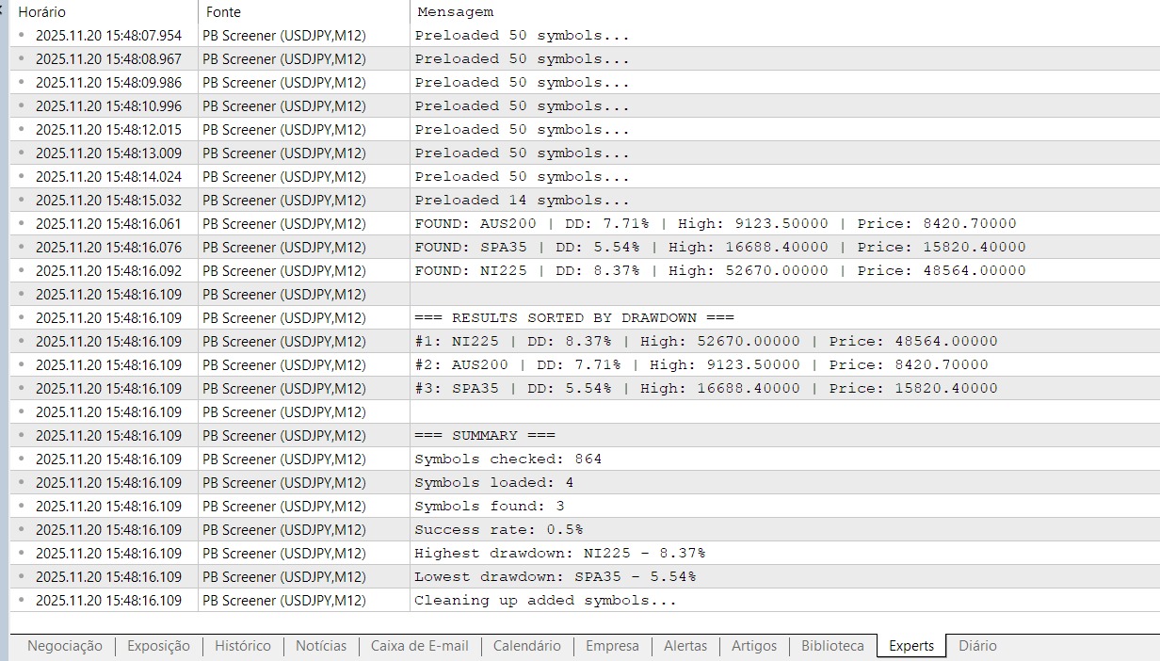Image resolution: width=1160 pixels, height=661 pixels.
Task: Open the Biblioteca tab
Action: tap(832, 646)
